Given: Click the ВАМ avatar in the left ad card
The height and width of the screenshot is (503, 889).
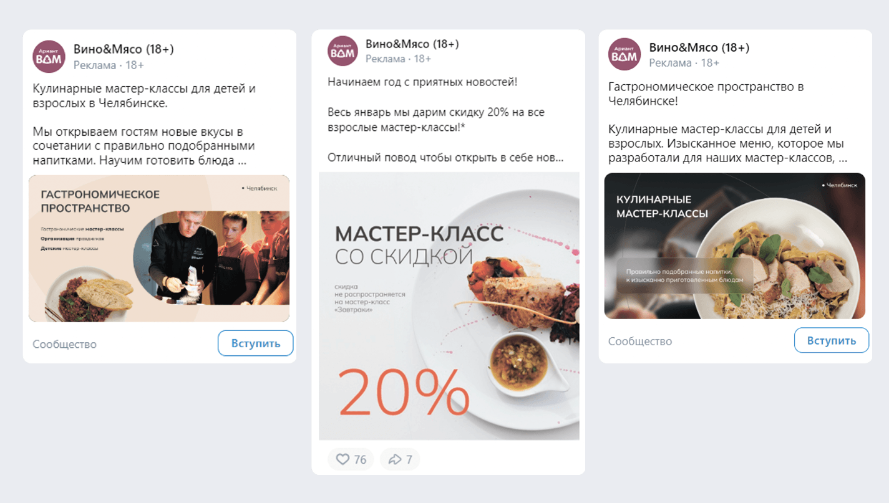Looking at the screenshot, I should tap(49, 57).
